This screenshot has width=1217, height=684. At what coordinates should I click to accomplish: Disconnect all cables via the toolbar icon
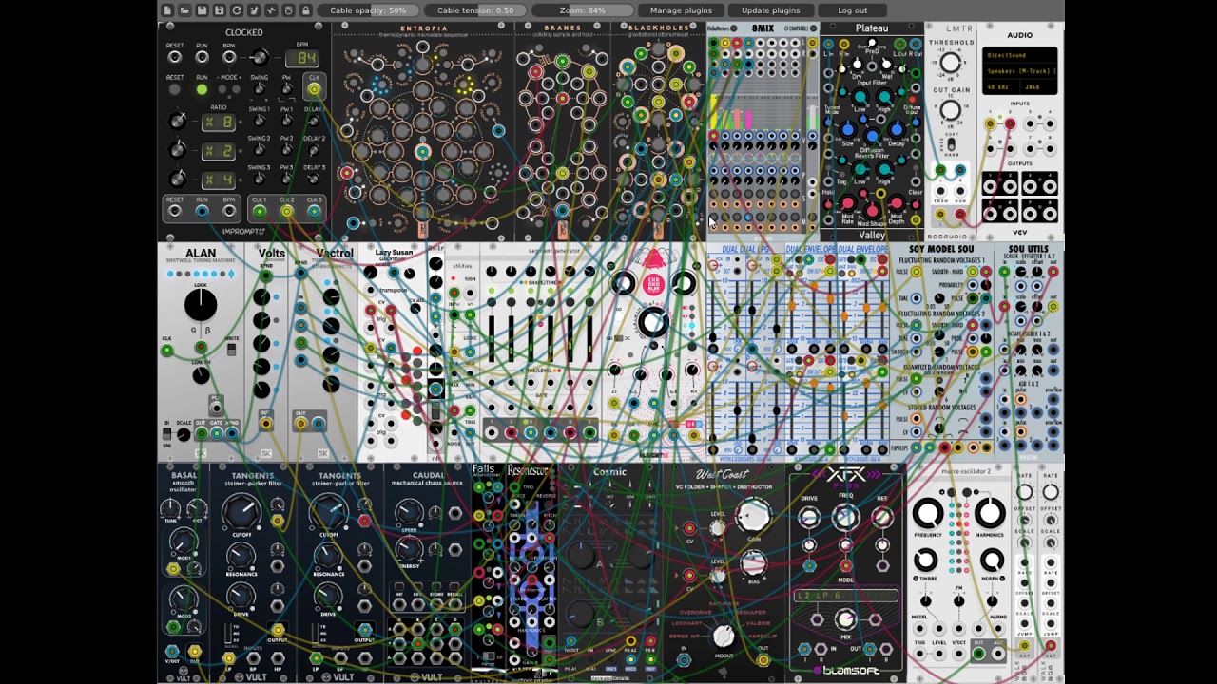[253, 10]
